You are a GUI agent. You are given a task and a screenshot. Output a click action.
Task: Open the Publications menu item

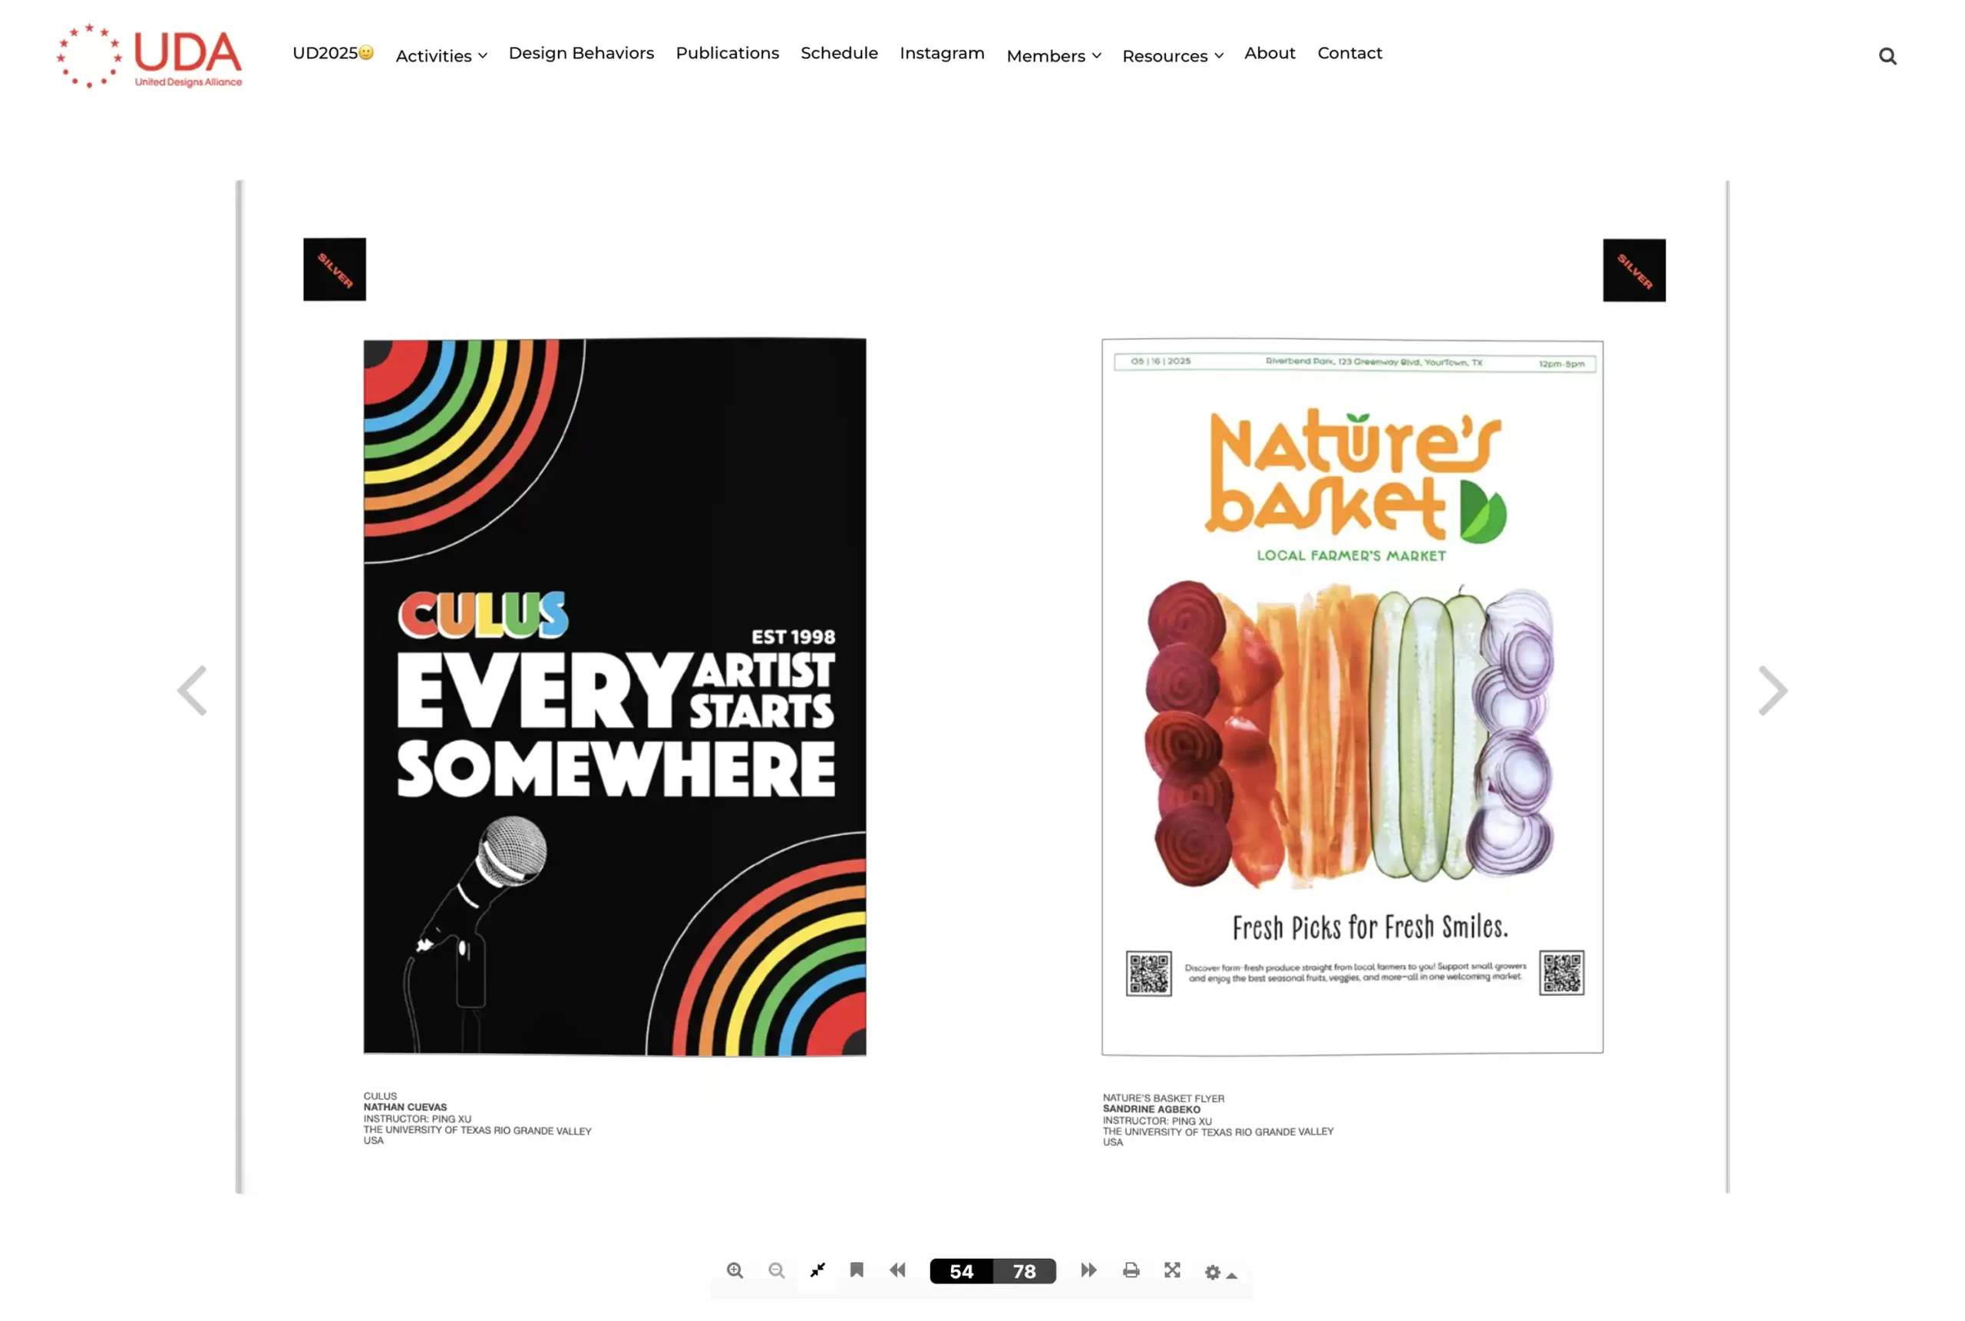coord(727,53)
